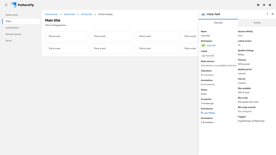Screen dimensions: 276x155
Task: Open the help question mark icon
Action: pyautogui.click(x=270, y=5)
